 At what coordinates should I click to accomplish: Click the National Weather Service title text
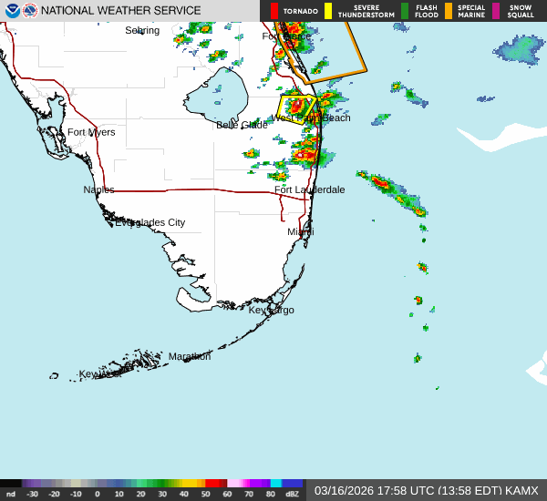121,11
